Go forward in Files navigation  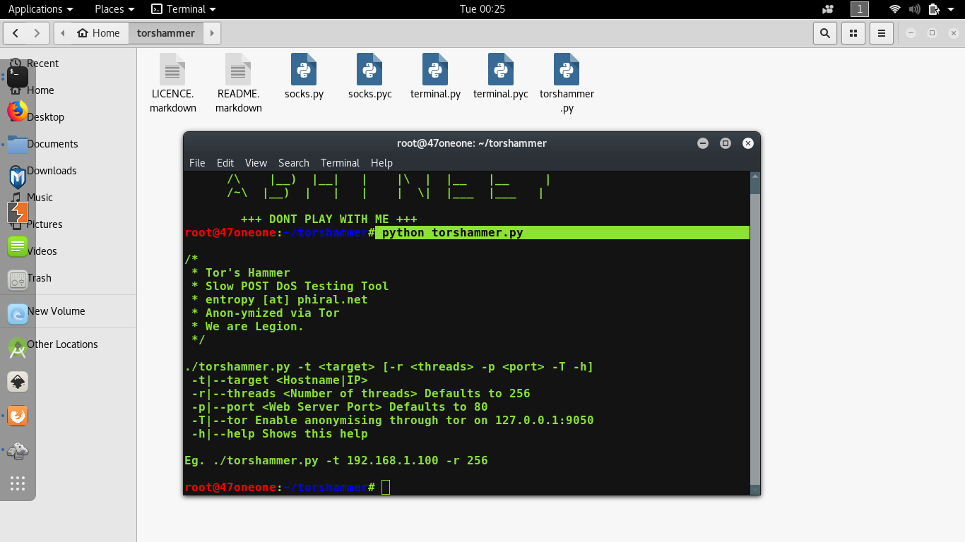click(38, 32)
